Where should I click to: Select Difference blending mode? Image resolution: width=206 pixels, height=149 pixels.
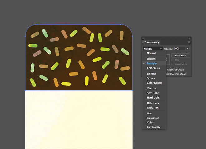click(153, 103)
